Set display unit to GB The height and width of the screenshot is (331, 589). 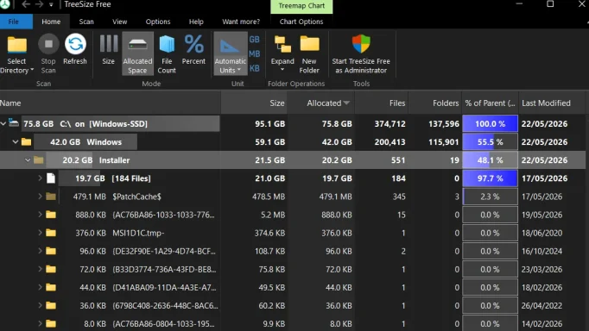[254, 40]
